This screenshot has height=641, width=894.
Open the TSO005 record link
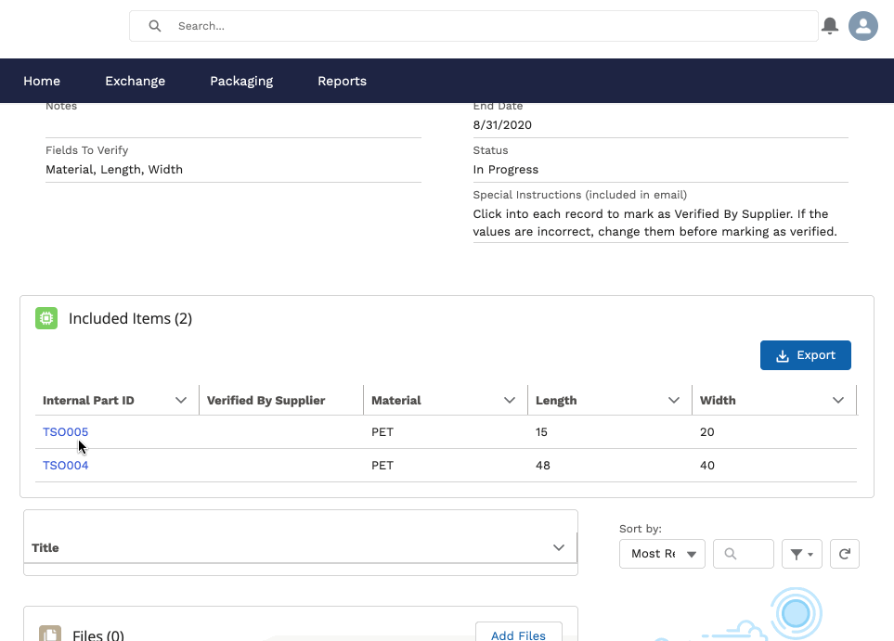click(x=66, y=432)
